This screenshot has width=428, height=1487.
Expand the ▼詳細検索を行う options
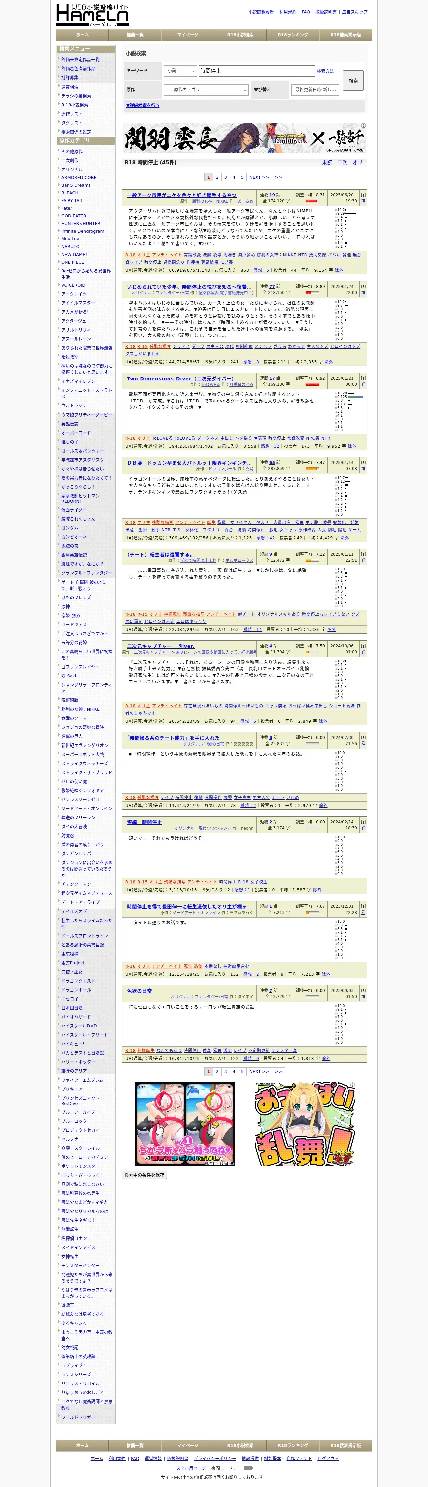pyautogui.click(x=142, y=106)
